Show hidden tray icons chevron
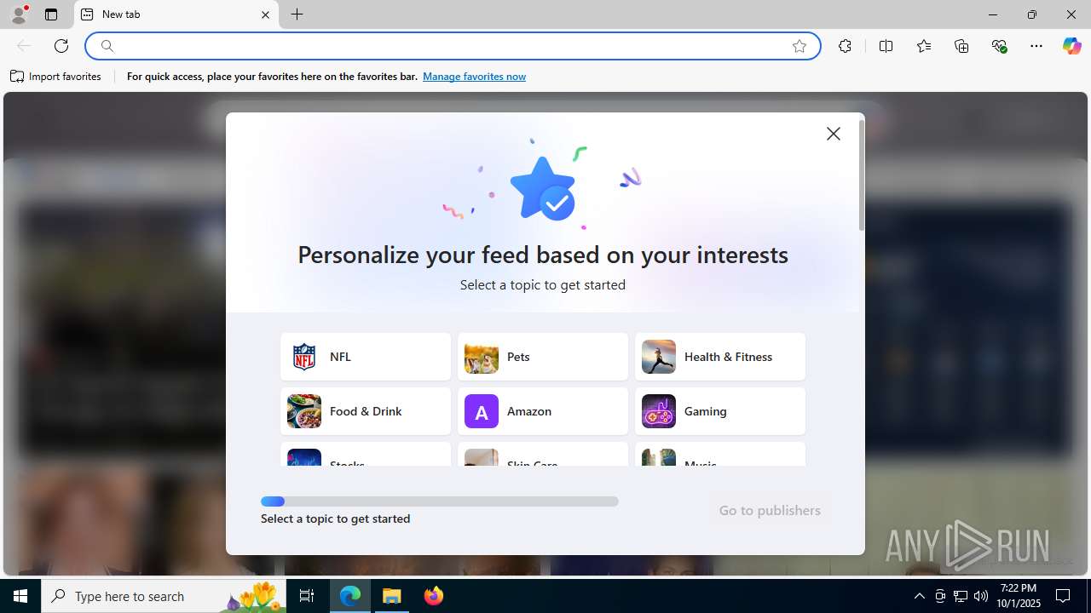Image resolution: width=1091 pixels, height=613 pixels. point(919,596)
